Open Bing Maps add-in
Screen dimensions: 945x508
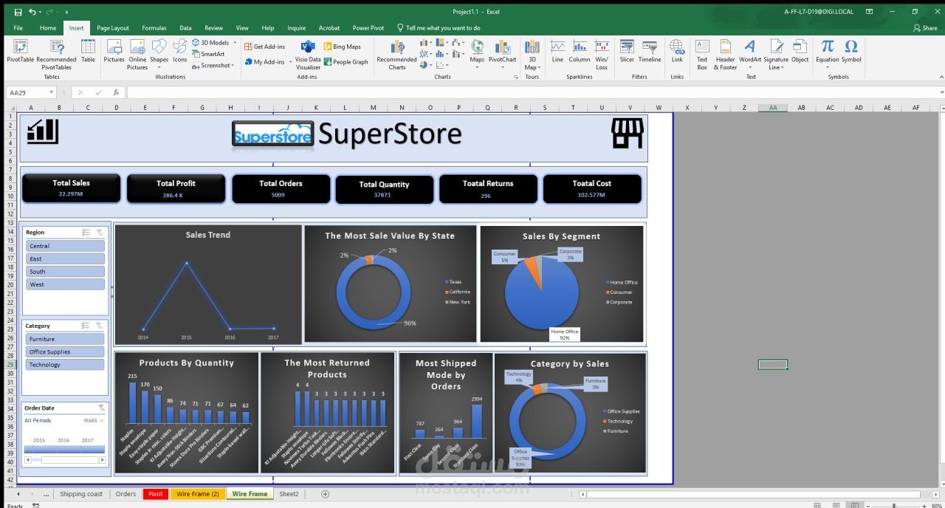343,47
